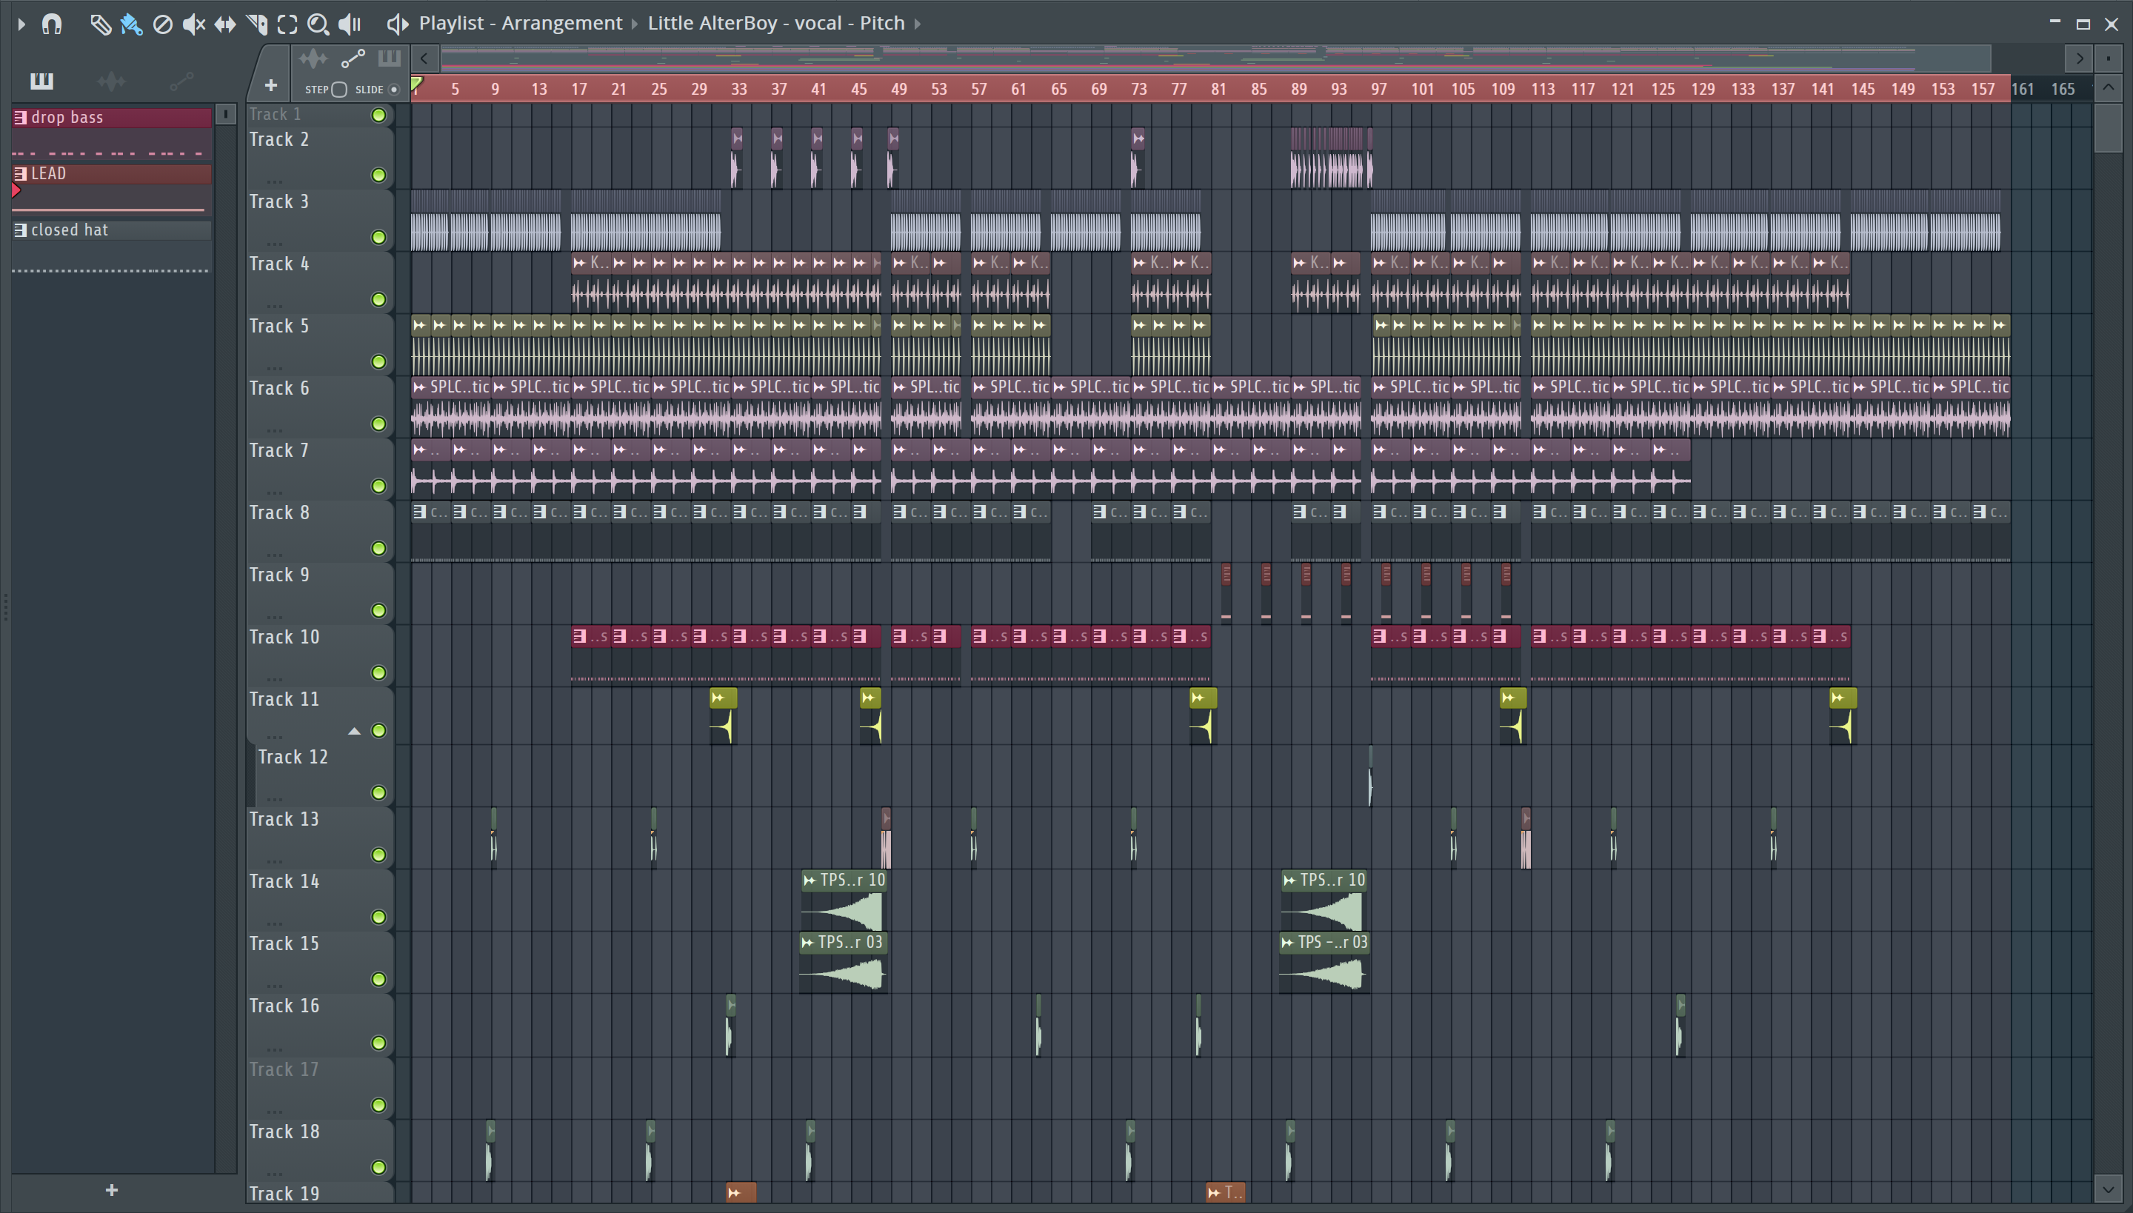Screen dimensions: 2133x1213
Task: Click the vertical scrollbar thumb
Action: coord(2108,127)
